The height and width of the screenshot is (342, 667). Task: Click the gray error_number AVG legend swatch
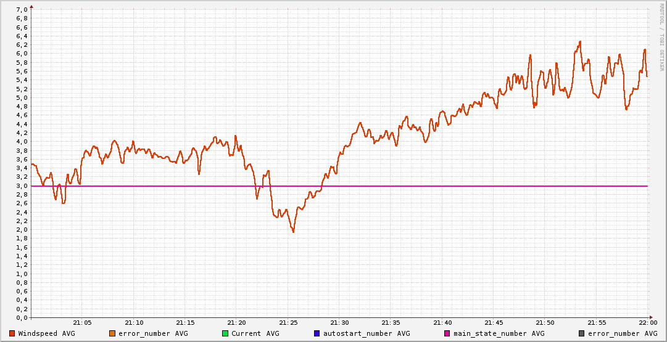[x=581, y=333]
